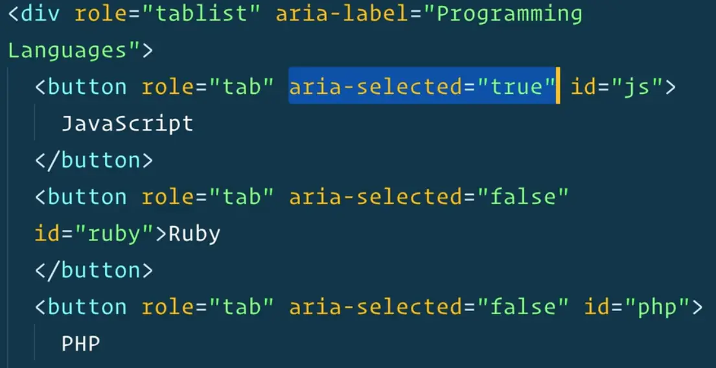716x368 pixels.
Task: Click the "tablist" role value
Action: tap(206, 14)
